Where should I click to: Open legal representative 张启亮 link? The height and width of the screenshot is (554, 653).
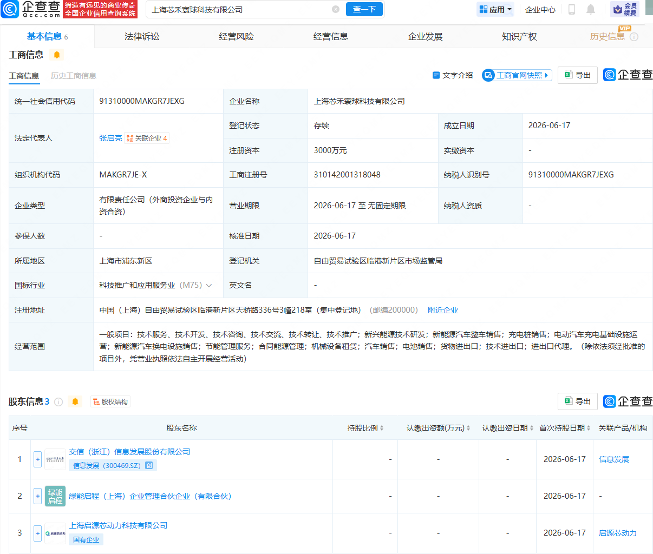click(110, 138)
